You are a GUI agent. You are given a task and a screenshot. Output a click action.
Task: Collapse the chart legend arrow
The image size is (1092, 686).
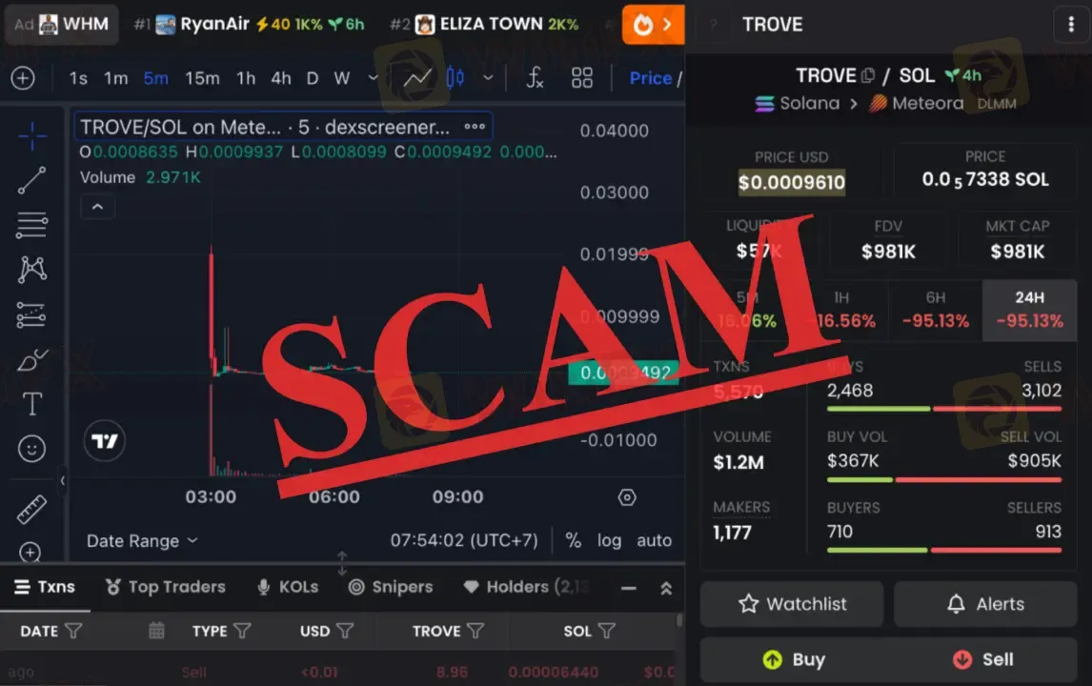click(x=97, y=207)
